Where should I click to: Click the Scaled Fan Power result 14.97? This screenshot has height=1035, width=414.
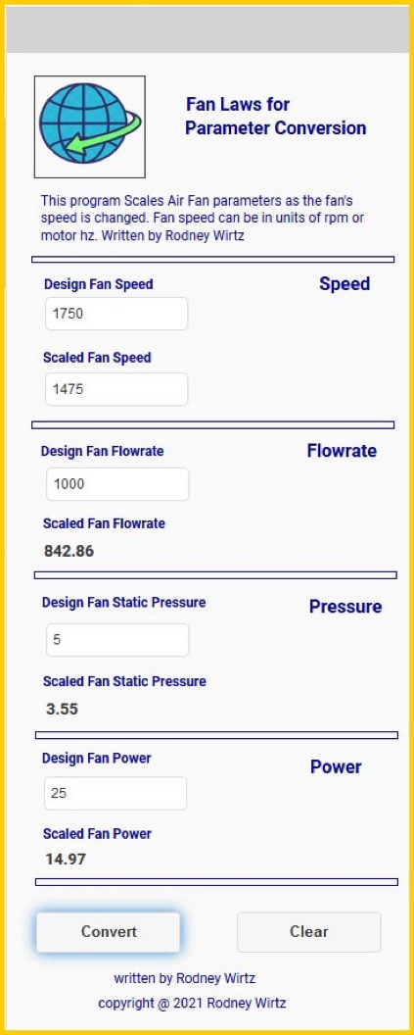pos(66,860)
